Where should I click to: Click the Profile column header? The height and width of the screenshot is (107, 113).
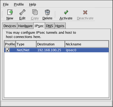click(x=10, y=44)
